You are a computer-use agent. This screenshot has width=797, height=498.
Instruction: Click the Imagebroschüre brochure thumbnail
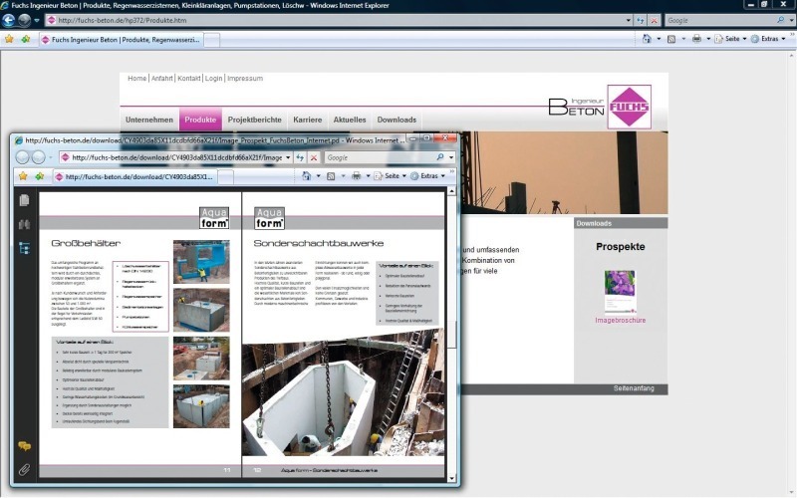620,291
